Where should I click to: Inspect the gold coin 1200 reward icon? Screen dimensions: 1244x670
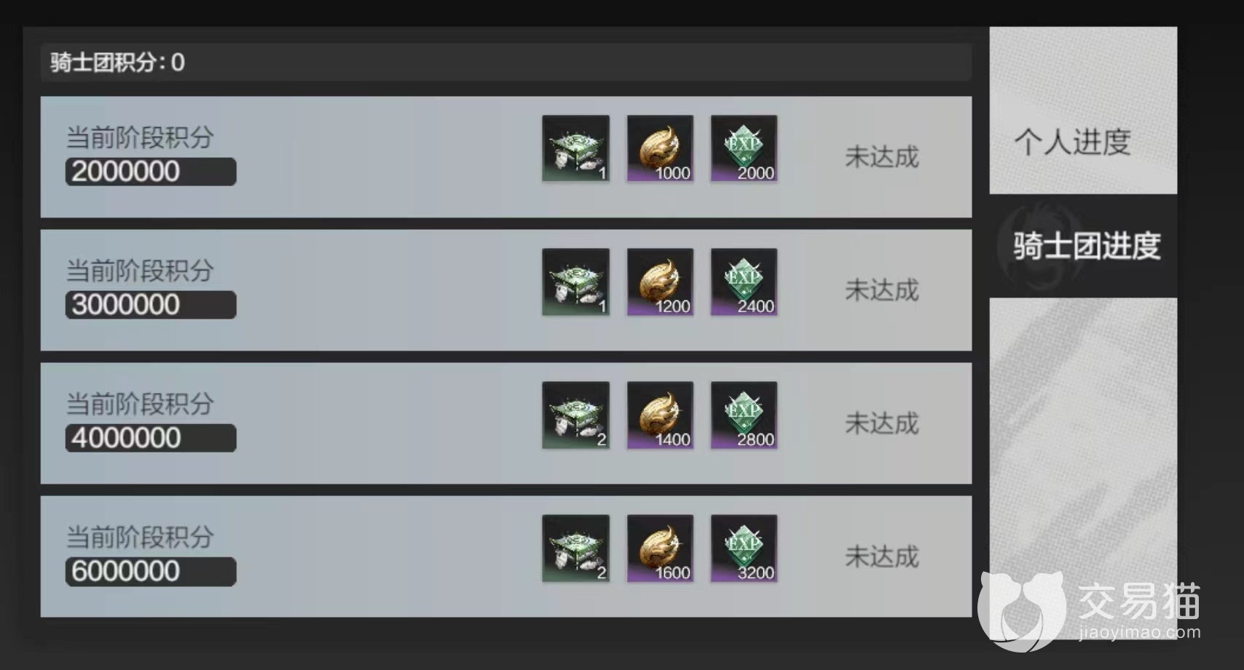(660, 282)
